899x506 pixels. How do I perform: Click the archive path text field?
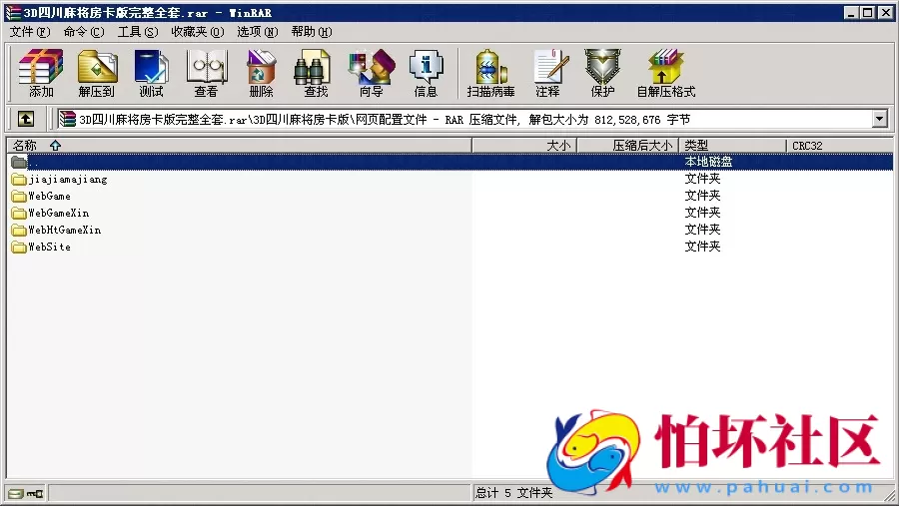pos(464,119)
